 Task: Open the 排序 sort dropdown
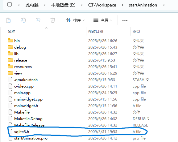(75, 20)
